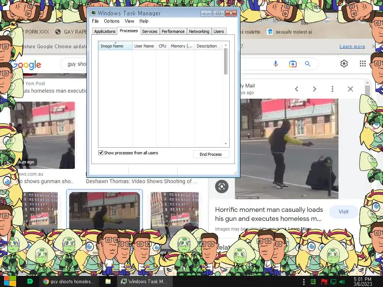This screenshot has width=383, height=287.
Task: Click the Search by image camera icon
Action: click(x=292, y=64)
